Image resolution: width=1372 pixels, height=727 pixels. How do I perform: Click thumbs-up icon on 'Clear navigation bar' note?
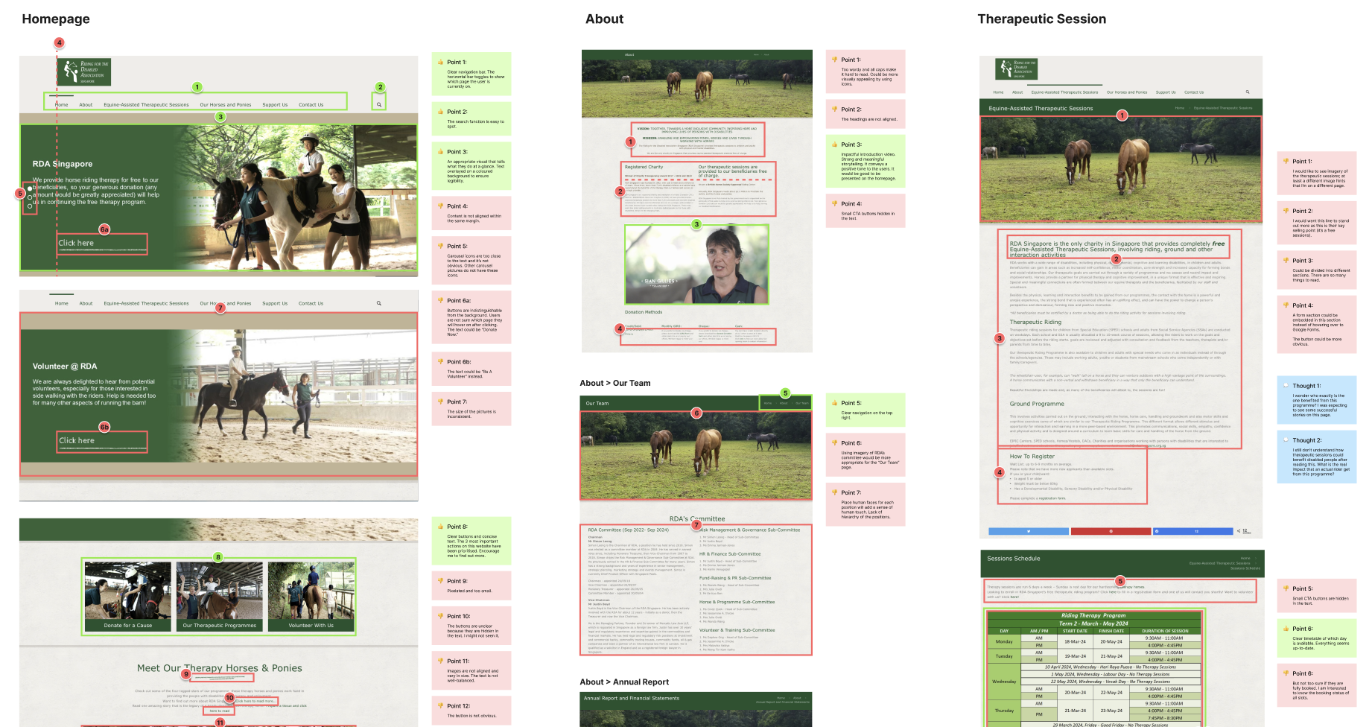(440, 62)
